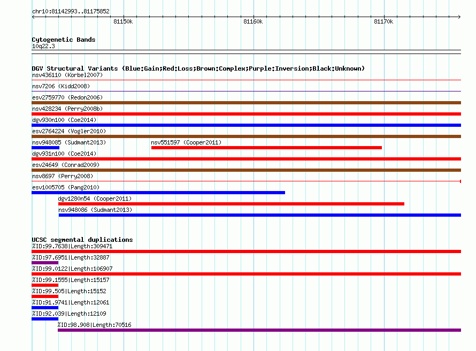Click the esv2759770 (Redon2006) brown bar label
The width and height of the screenshot is (476, 351).
[x=67, y=97]
